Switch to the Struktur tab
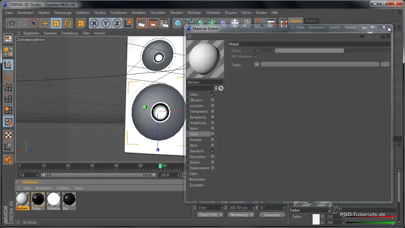 [311, 21]
